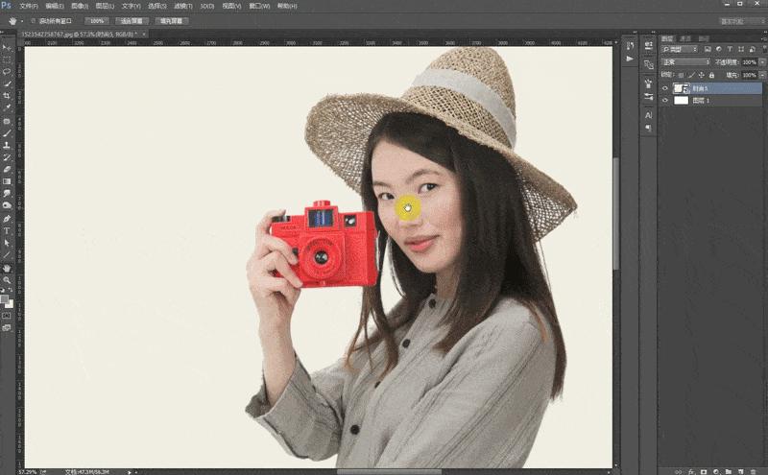Enable the scroll all windows checkbox
The height and width of the screenshot is (475, 768).
point(34,20)
